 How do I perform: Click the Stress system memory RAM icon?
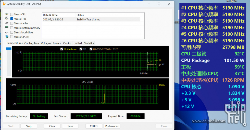click(x=7, y=28)
